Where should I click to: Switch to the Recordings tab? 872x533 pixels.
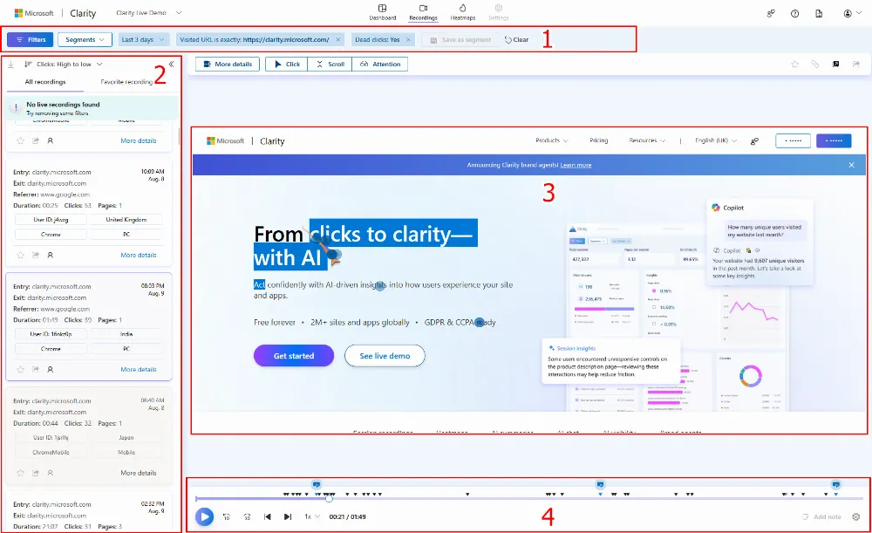click(423, 12)
